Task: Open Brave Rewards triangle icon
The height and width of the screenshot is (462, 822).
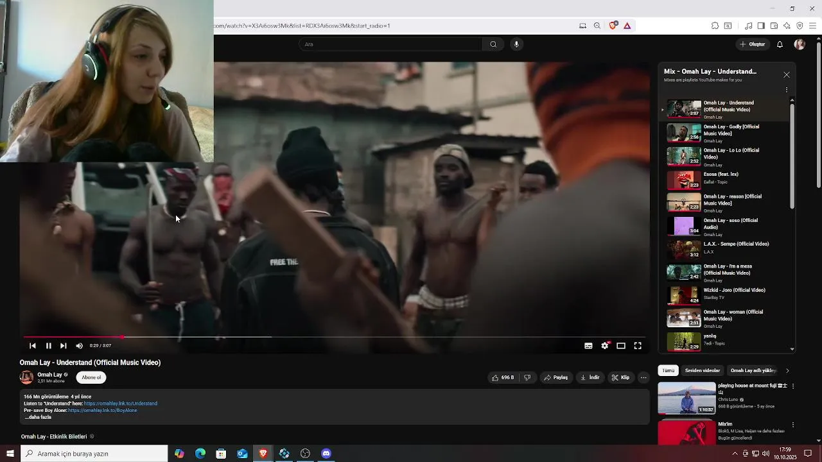Action: [627, 26]
